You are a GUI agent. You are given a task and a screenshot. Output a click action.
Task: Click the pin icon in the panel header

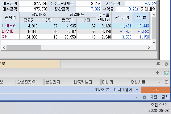point(158,64)
